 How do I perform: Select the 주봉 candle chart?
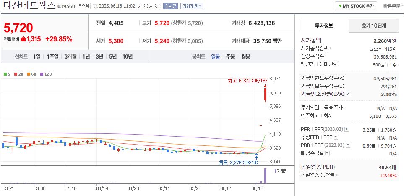(x=230, y=57)
